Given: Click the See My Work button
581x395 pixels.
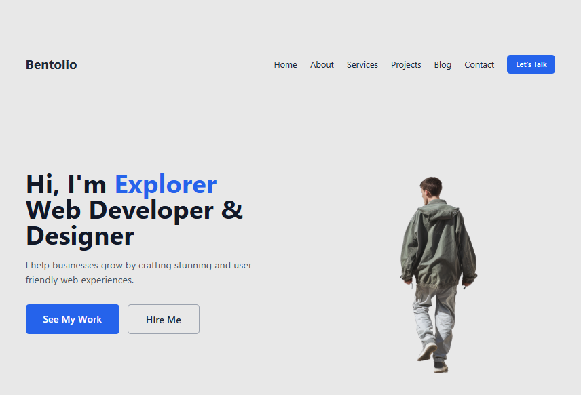Looking at the screenshot, I should 73,319.
